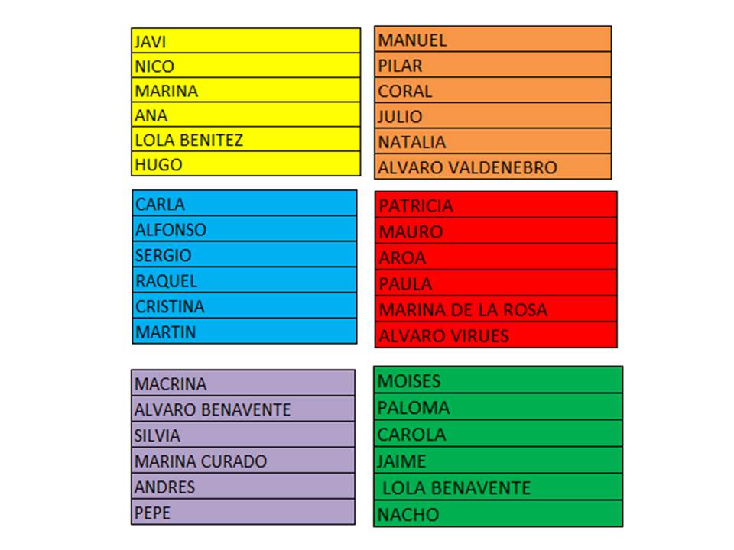Click the MARINA CURADO cell

(243, 461)
